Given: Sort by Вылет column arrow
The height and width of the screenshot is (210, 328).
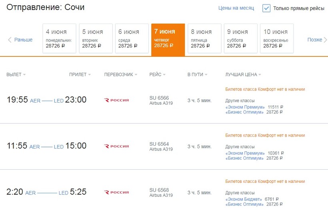Looking at the screenshot, I should tap(24, 75).
